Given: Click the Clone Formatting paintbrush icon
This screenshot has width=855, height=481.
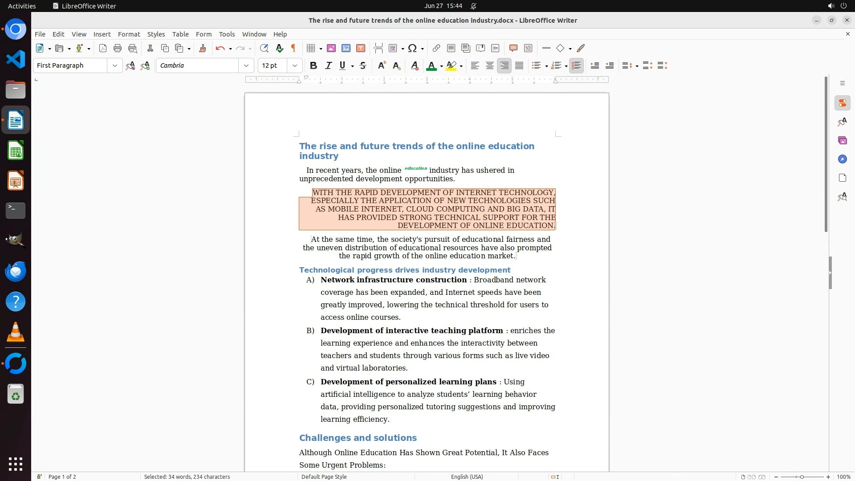Looking at the screenshot, I should point(203,49).
